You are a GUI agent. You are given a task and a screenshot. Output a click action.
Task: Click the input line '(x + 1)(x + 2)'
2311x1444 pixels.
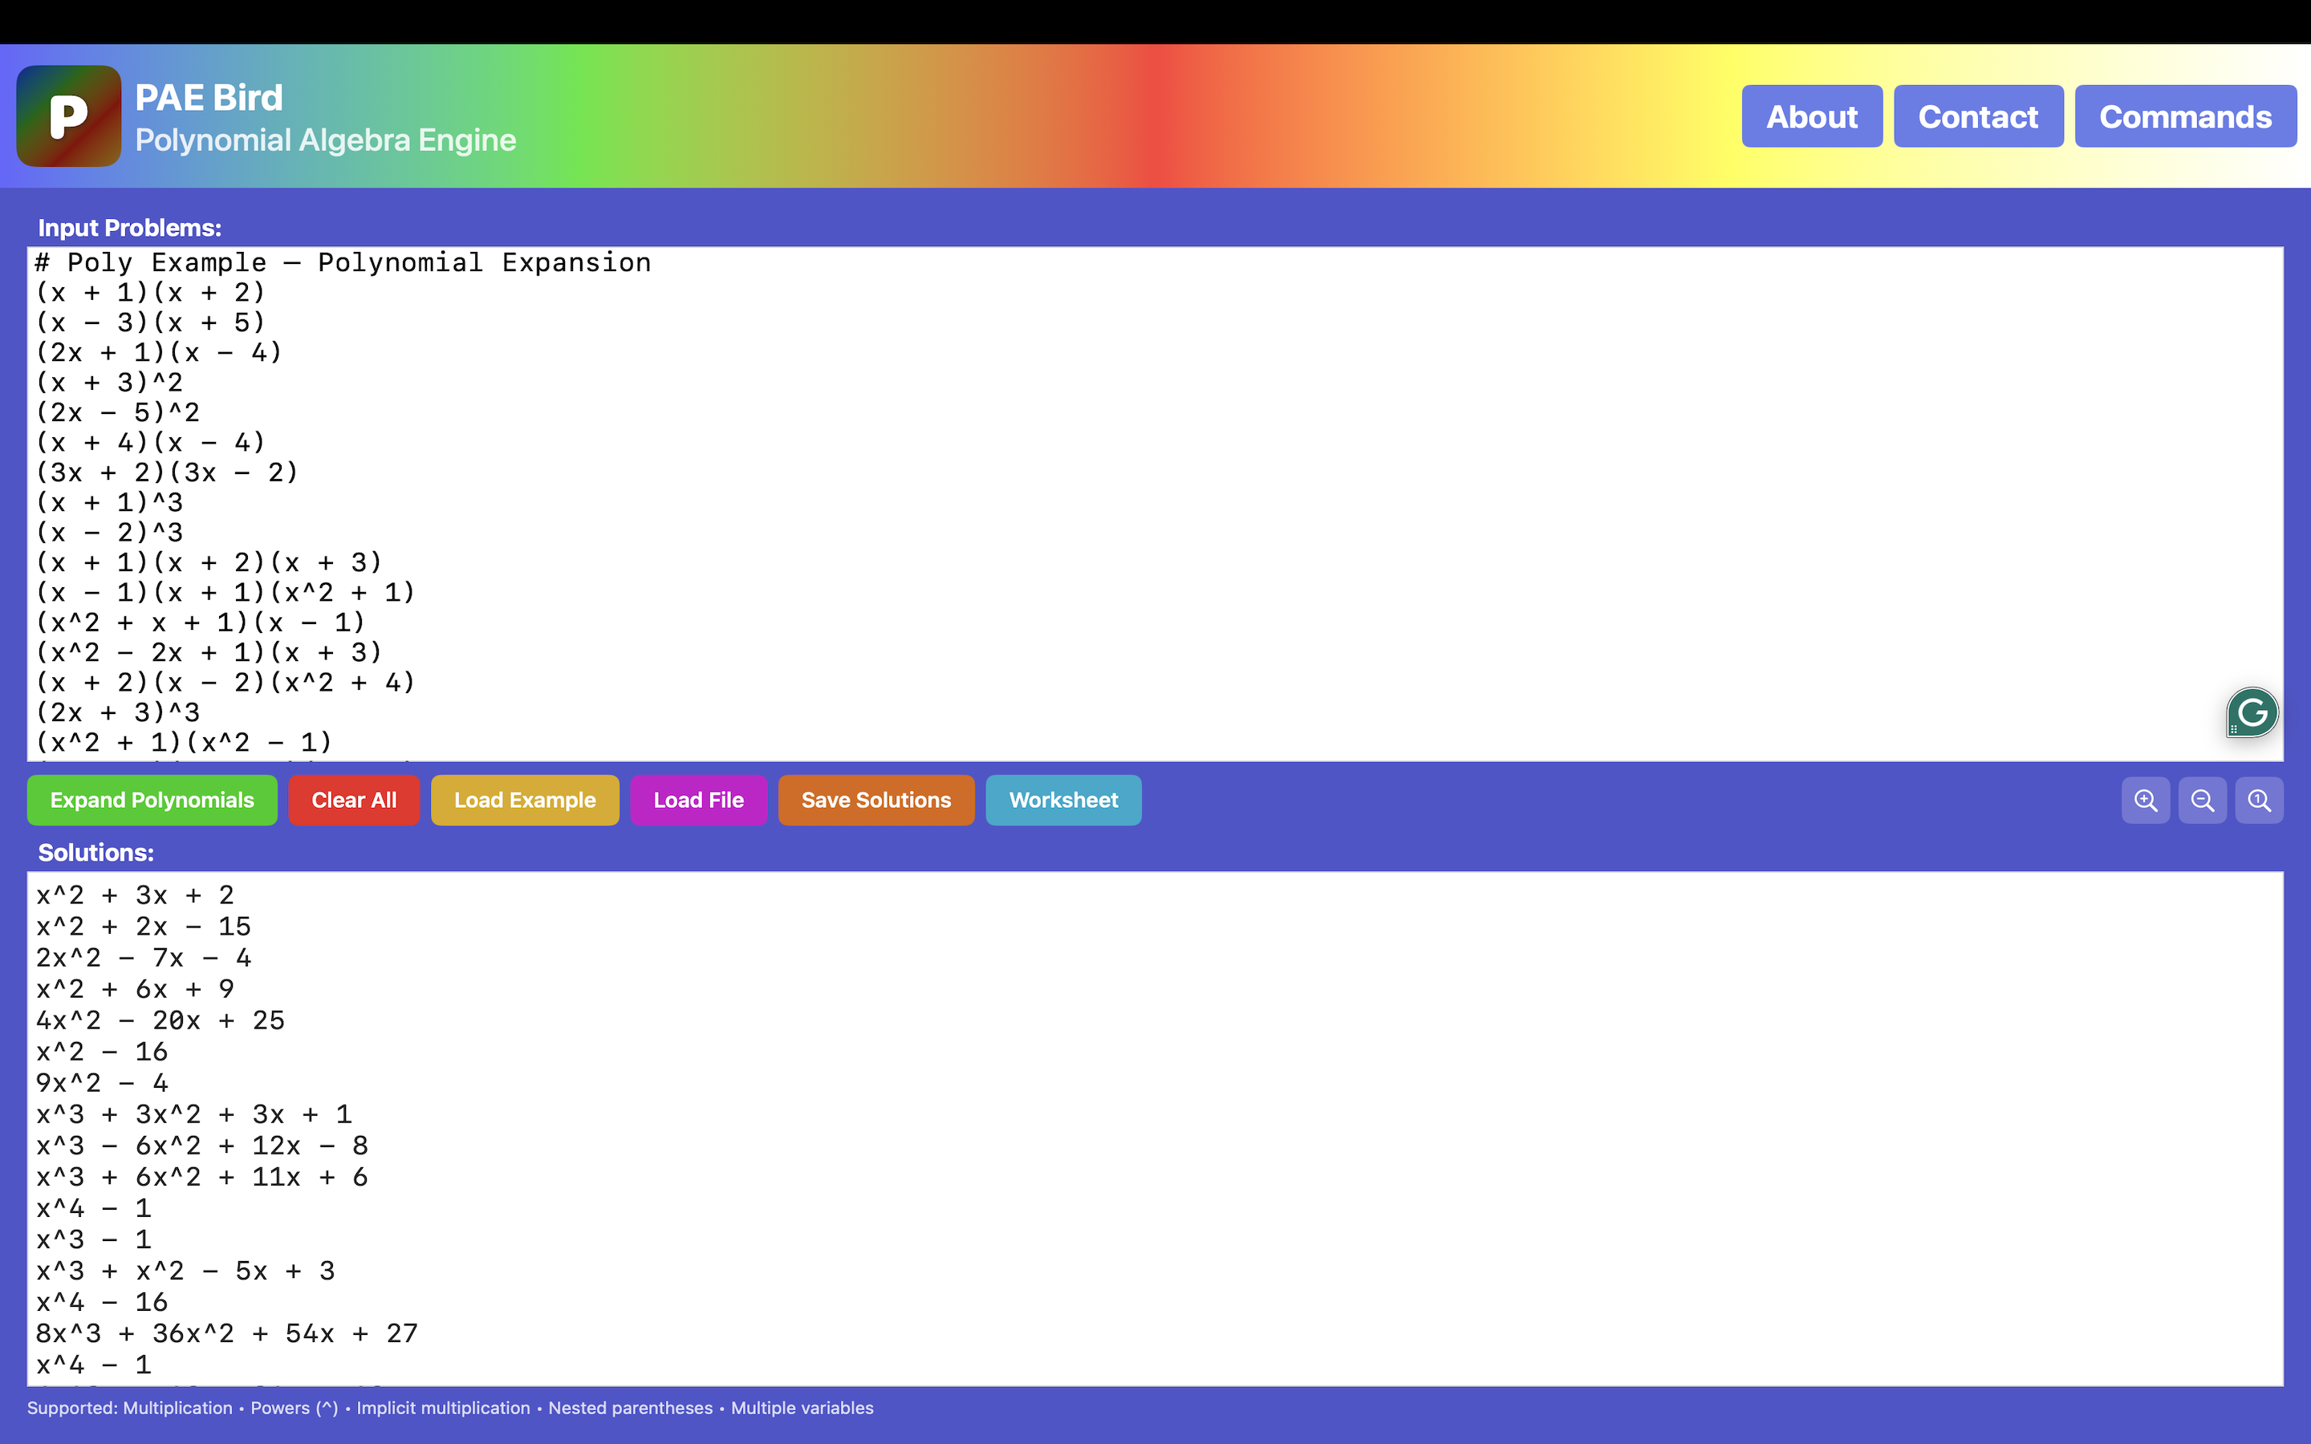click(x=150, y=292)
